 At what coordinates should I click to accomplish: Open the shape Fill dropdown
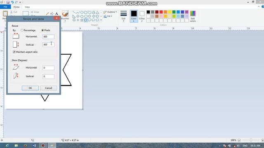pos(108,16)
